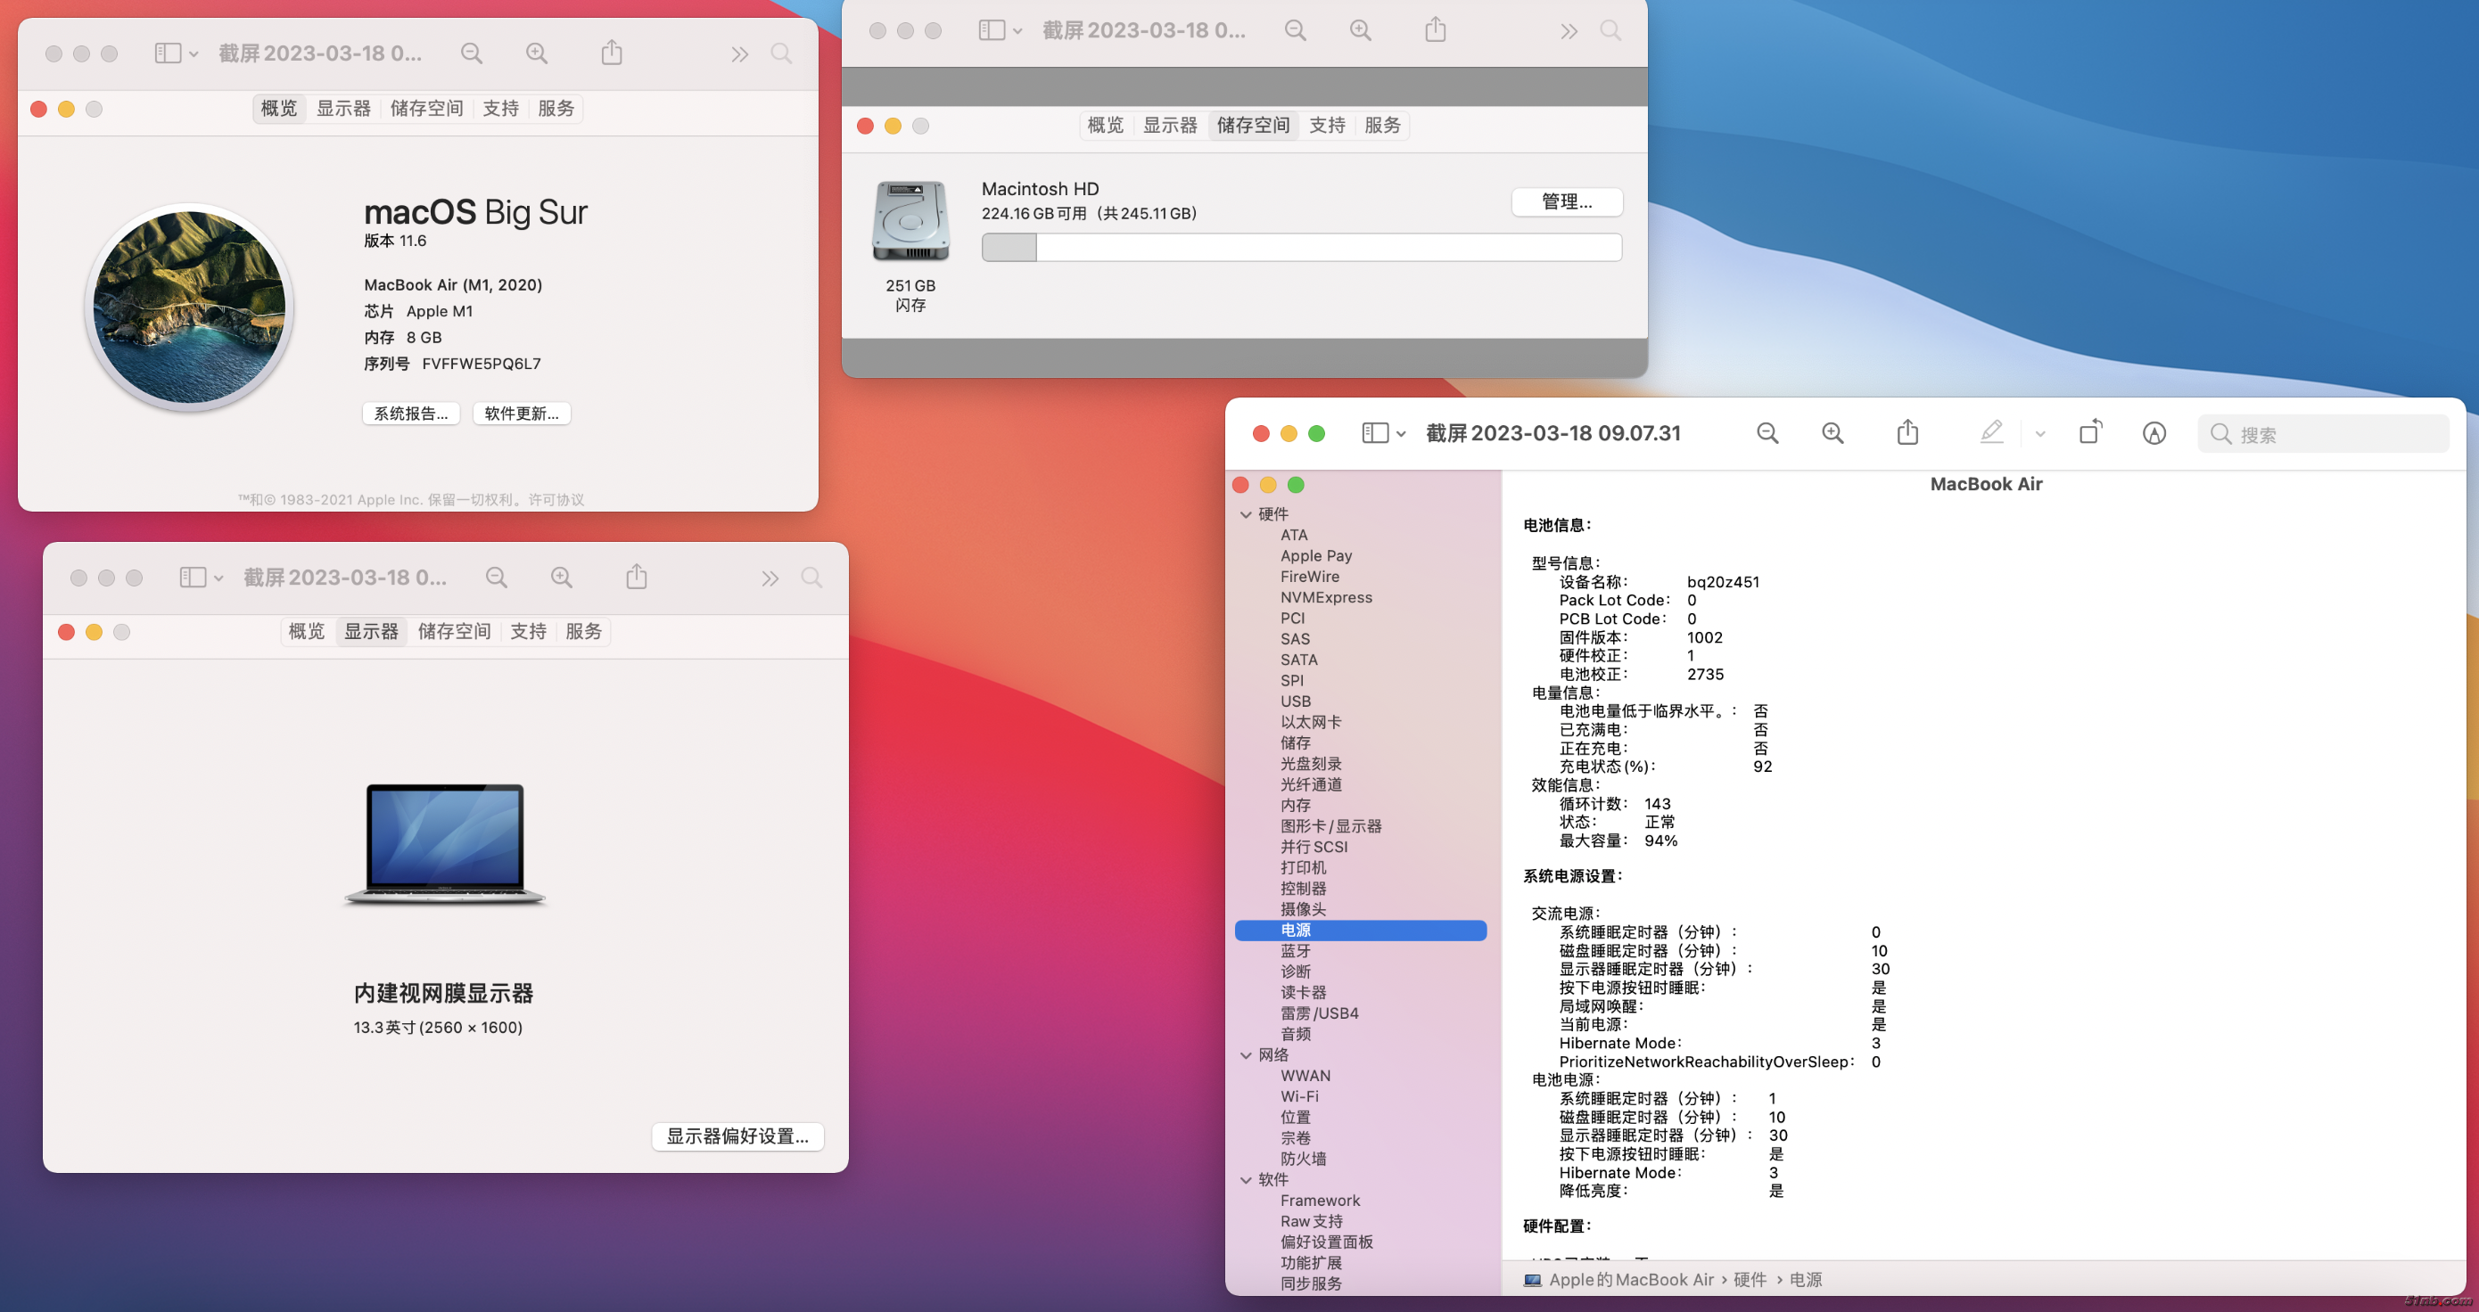Click the 系统报告... button
This screenshot has height=1312, width=2479.
411,414
